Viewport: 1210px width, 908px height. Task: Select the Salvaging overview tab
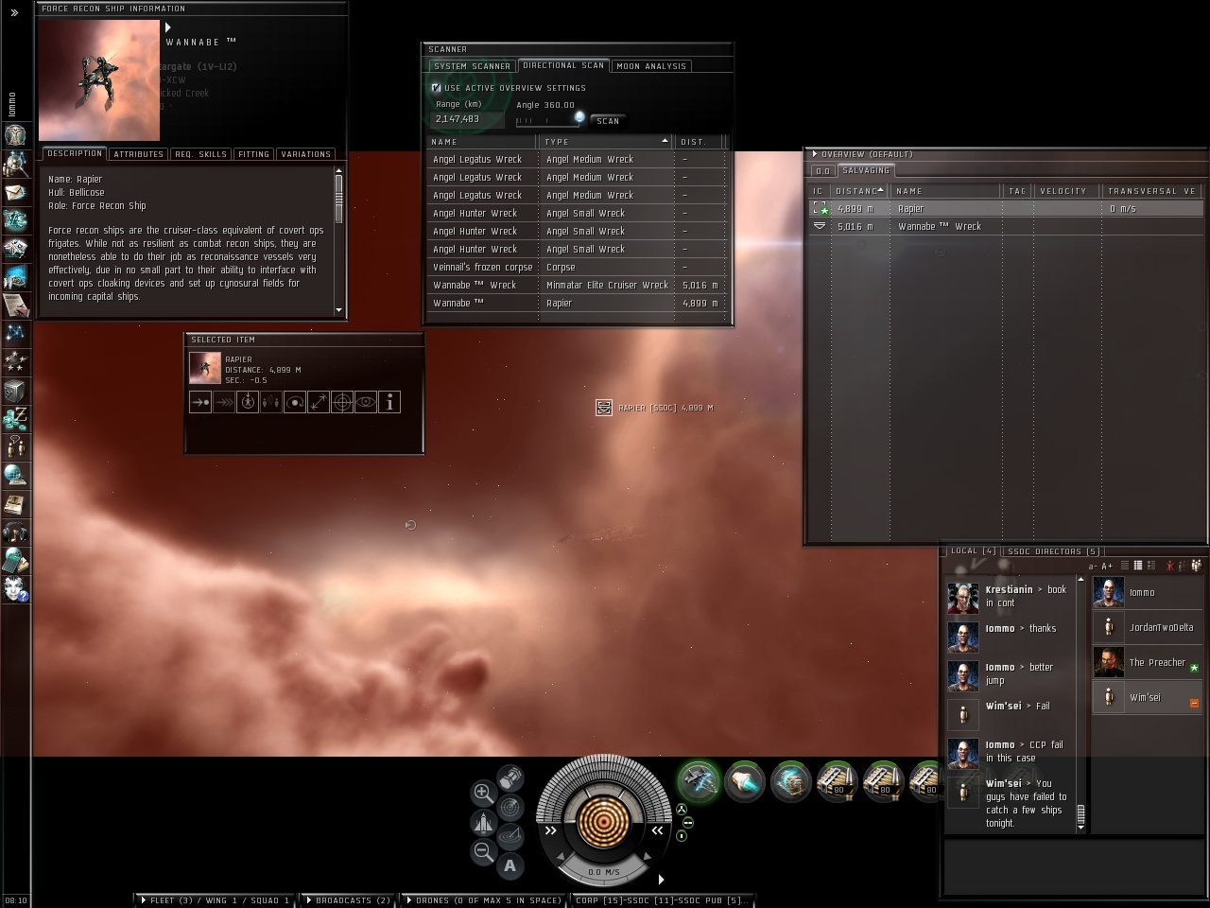[x=866, y=170]
